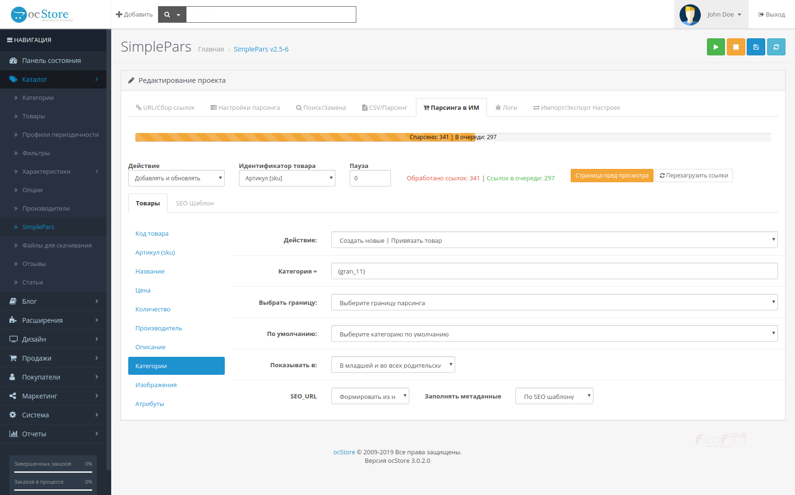Save project using the blue floppy icon

[x=756, y=47]
